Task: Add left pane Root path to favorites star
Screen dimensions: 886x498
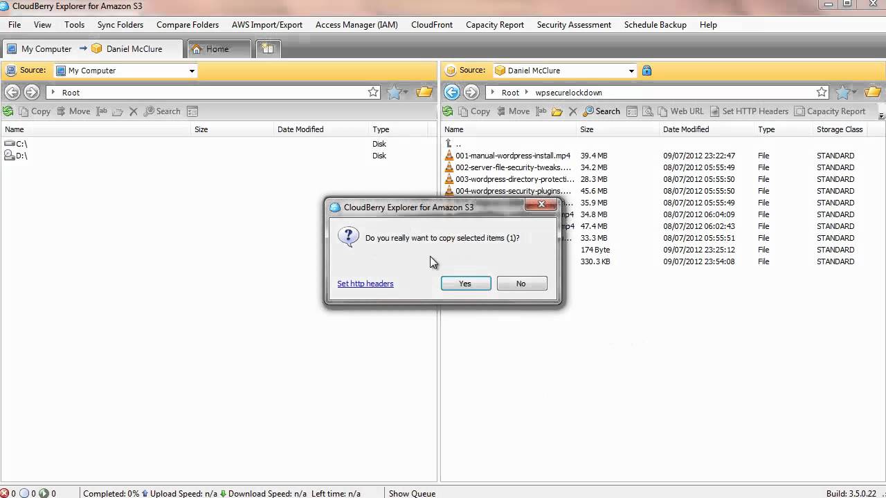Action: [373, 92]
